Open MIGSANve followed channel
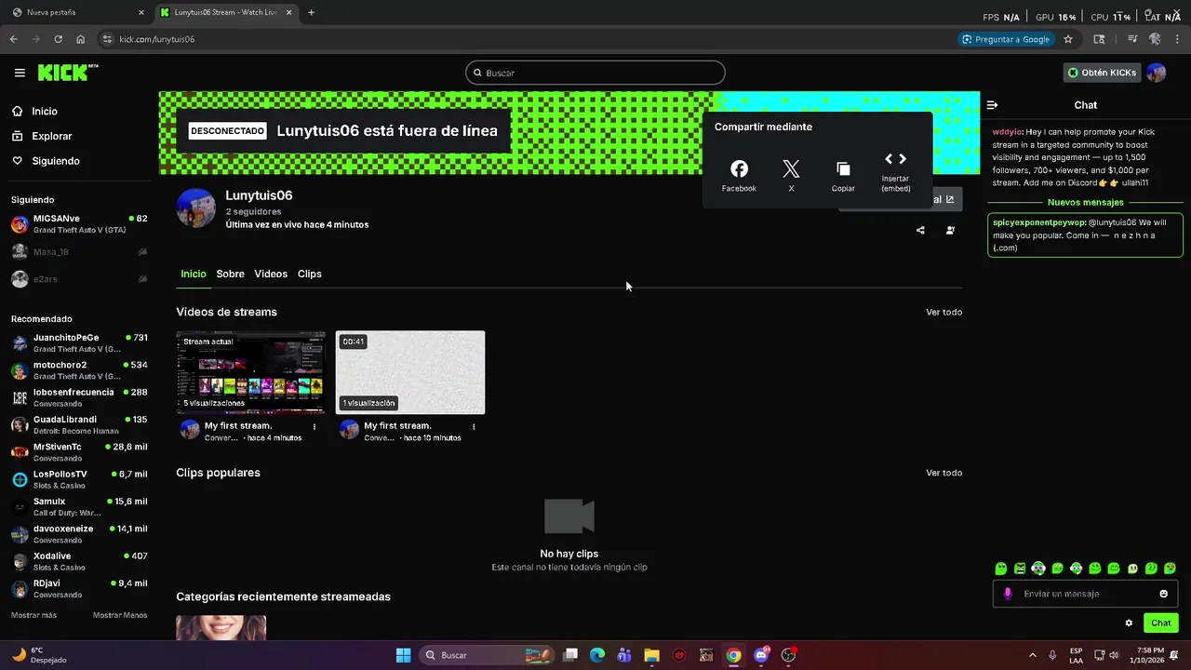The image size is (1191, 670). [79, 224]
